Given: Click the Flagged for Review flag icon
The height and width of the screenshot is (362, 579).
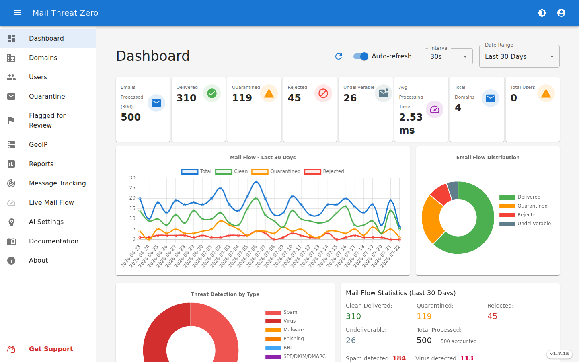Looking at the screenshot, I should click(x=11, y=121).
